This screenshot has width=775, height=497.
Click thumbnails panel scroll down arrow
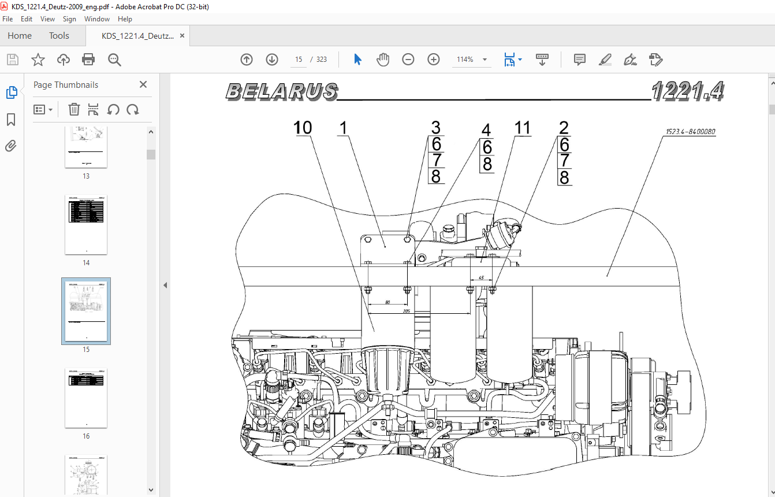pyautogui.click(x=151, y=489)
